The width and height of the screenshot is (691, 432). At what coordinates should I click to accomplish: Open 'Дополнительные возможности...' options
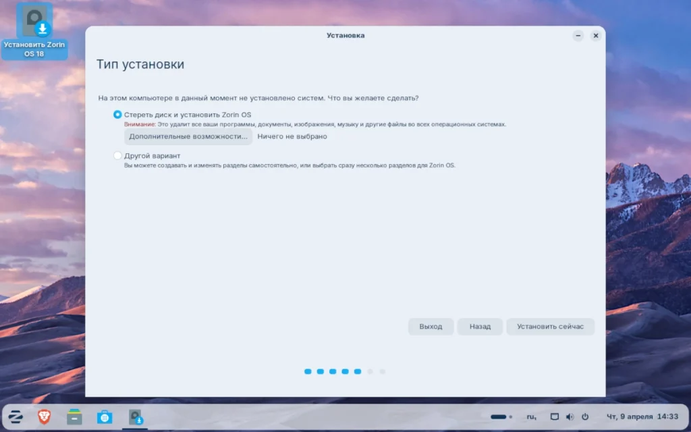188,136
